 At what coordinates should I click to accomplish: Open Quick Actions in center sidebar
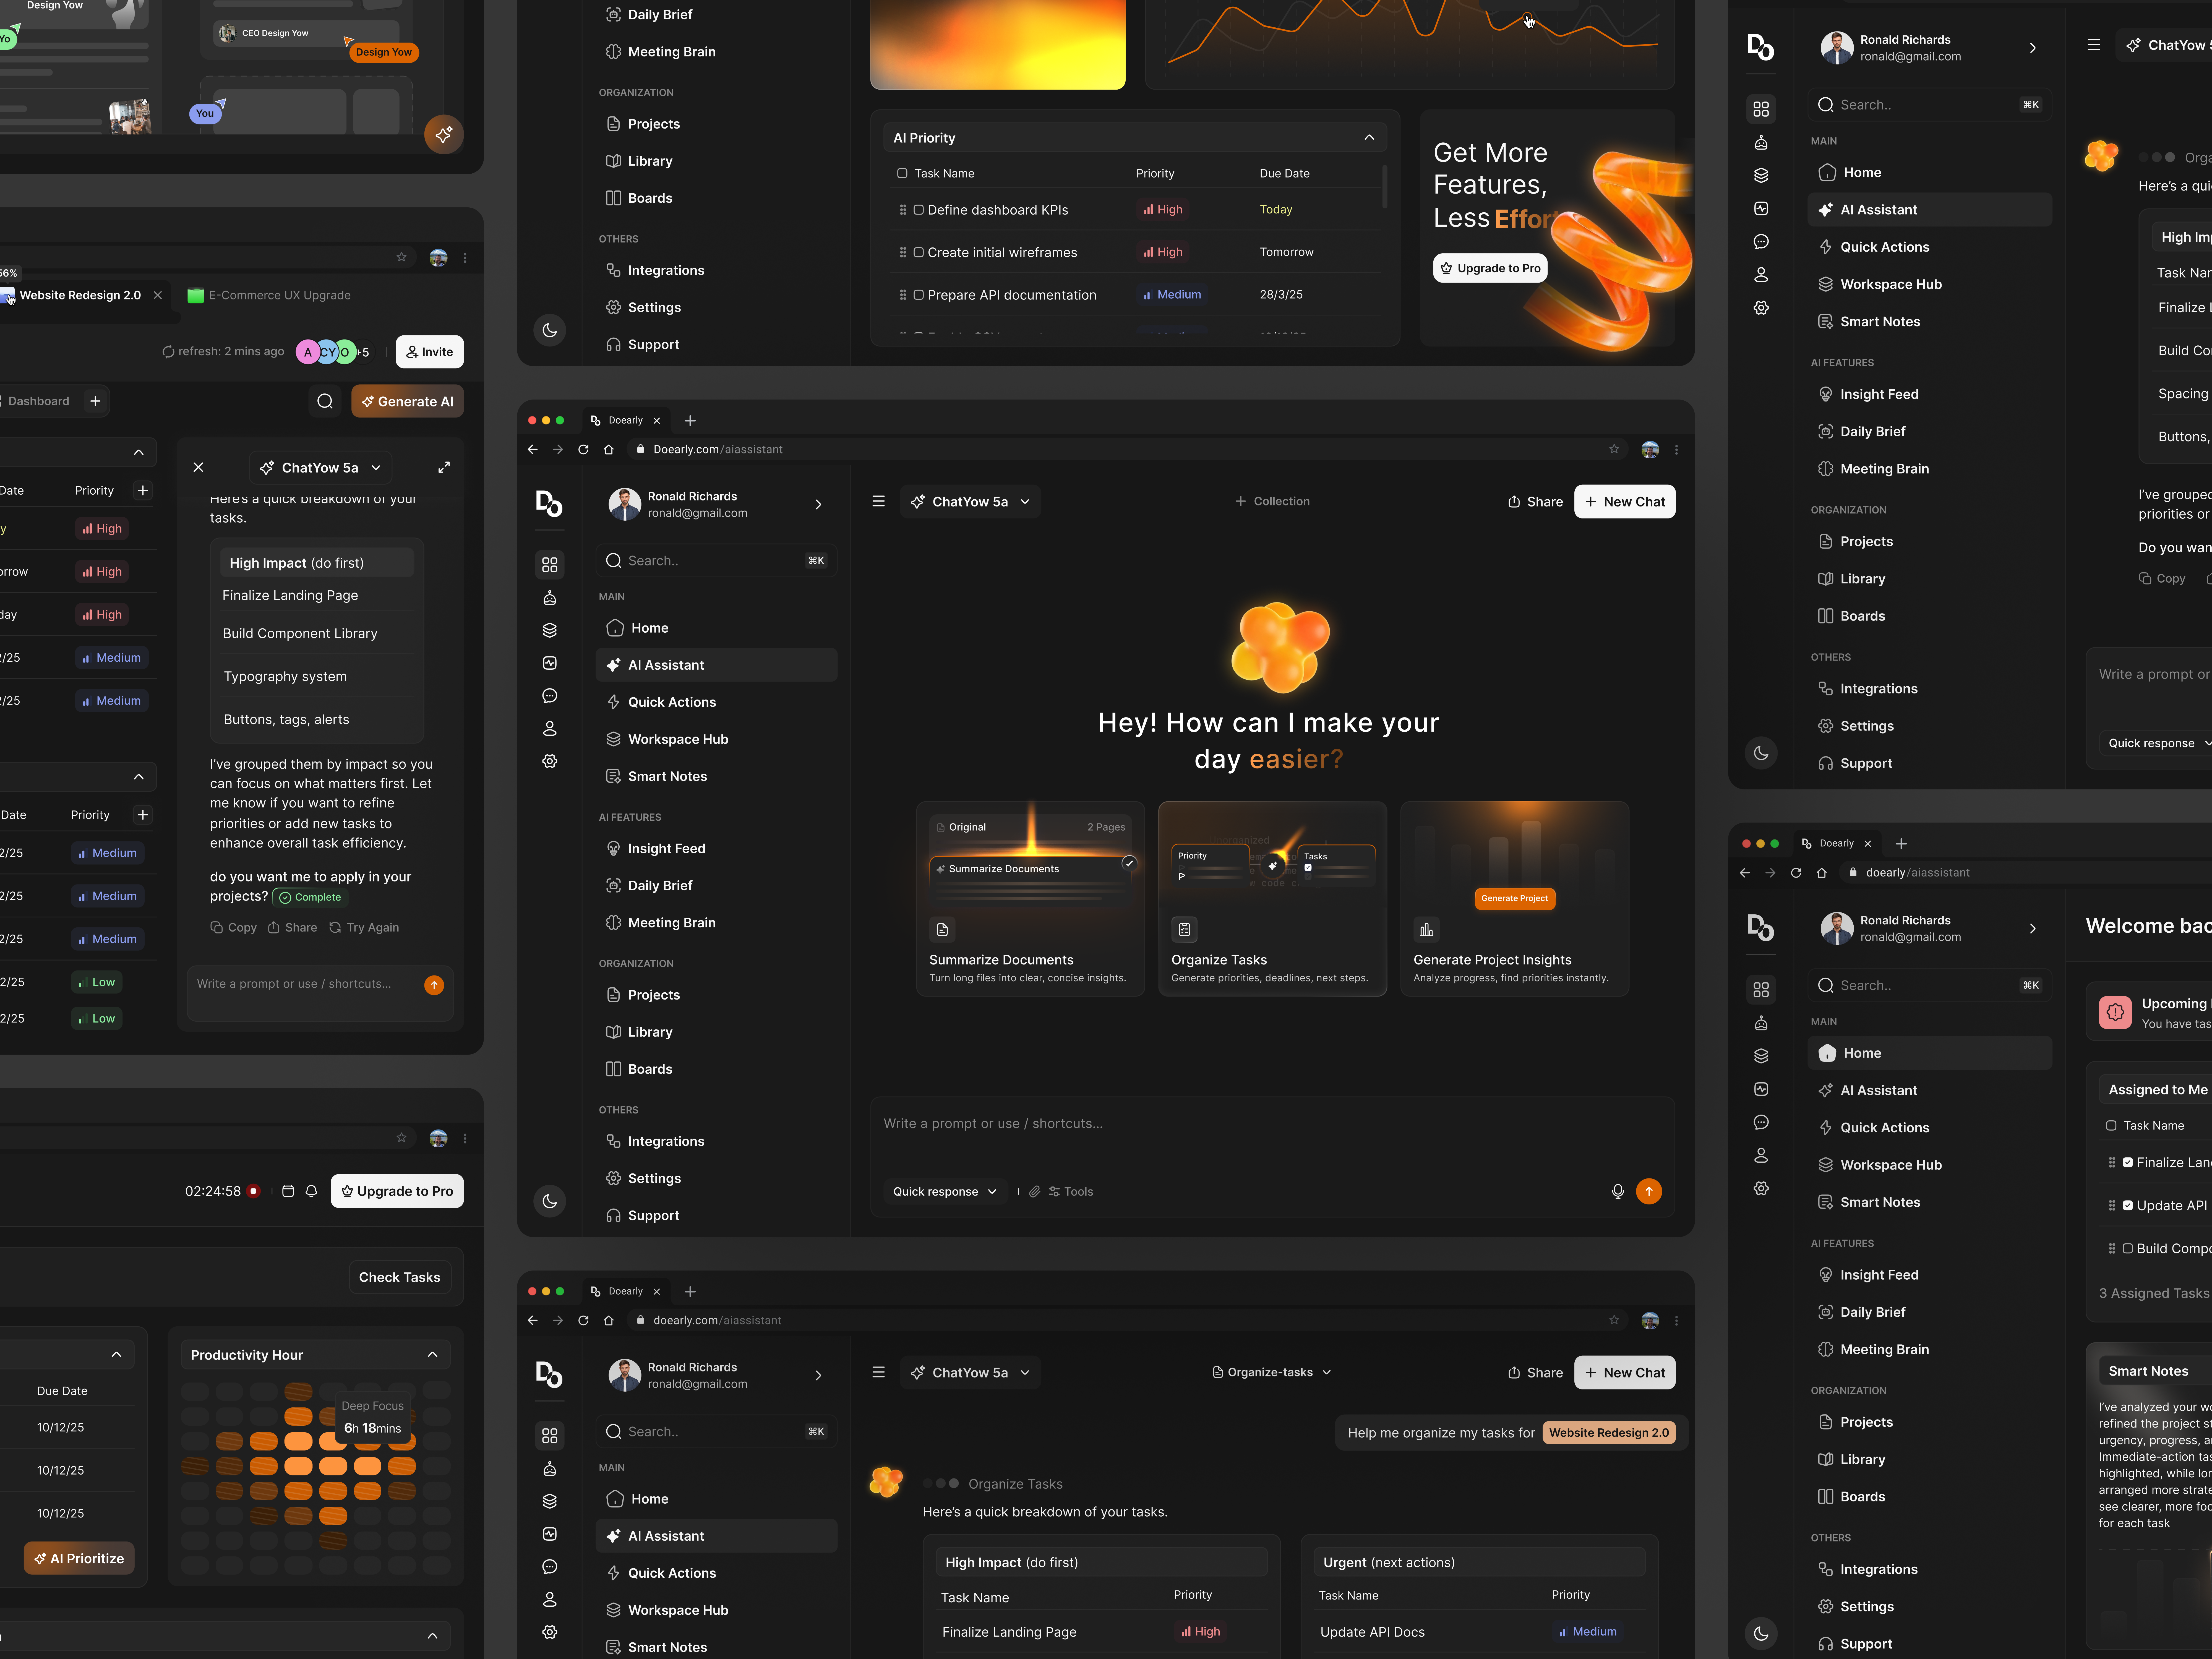coord(716,702)
